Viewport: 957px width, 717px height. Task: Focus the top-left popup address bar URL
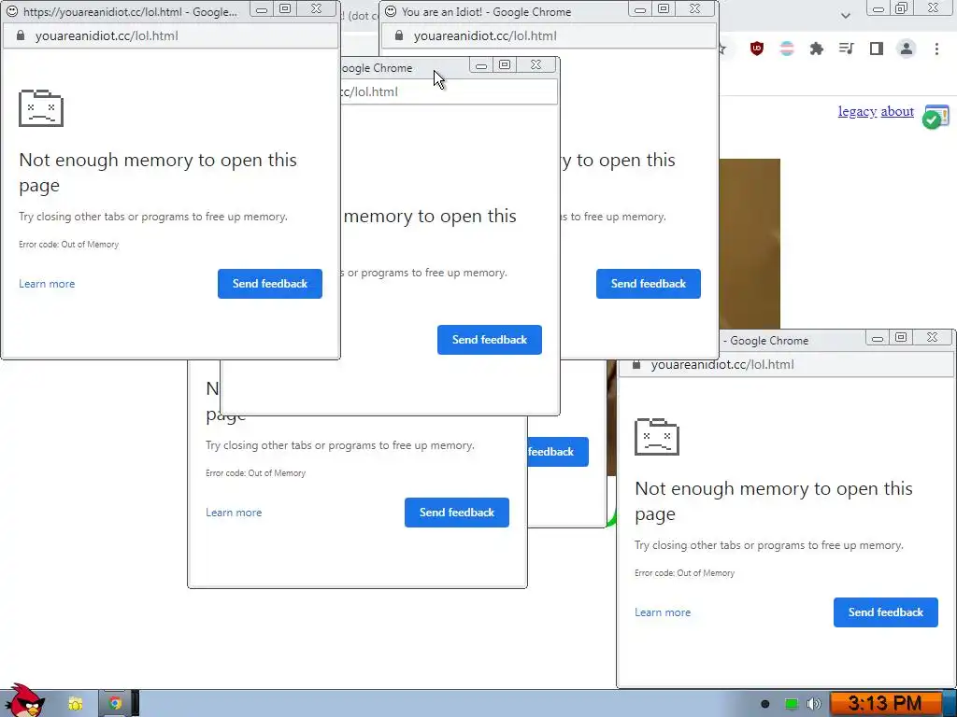tap(107, 36)
